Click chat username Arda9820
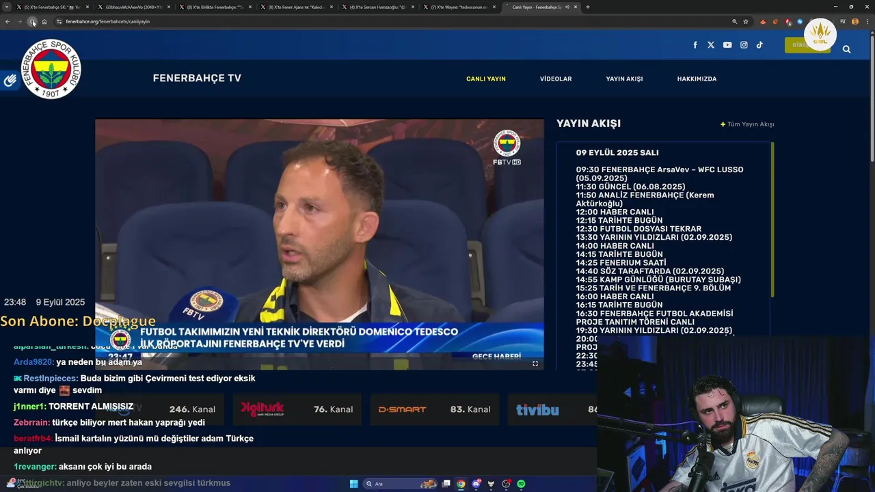The image size is (875, 492). (x=33, y=362)
